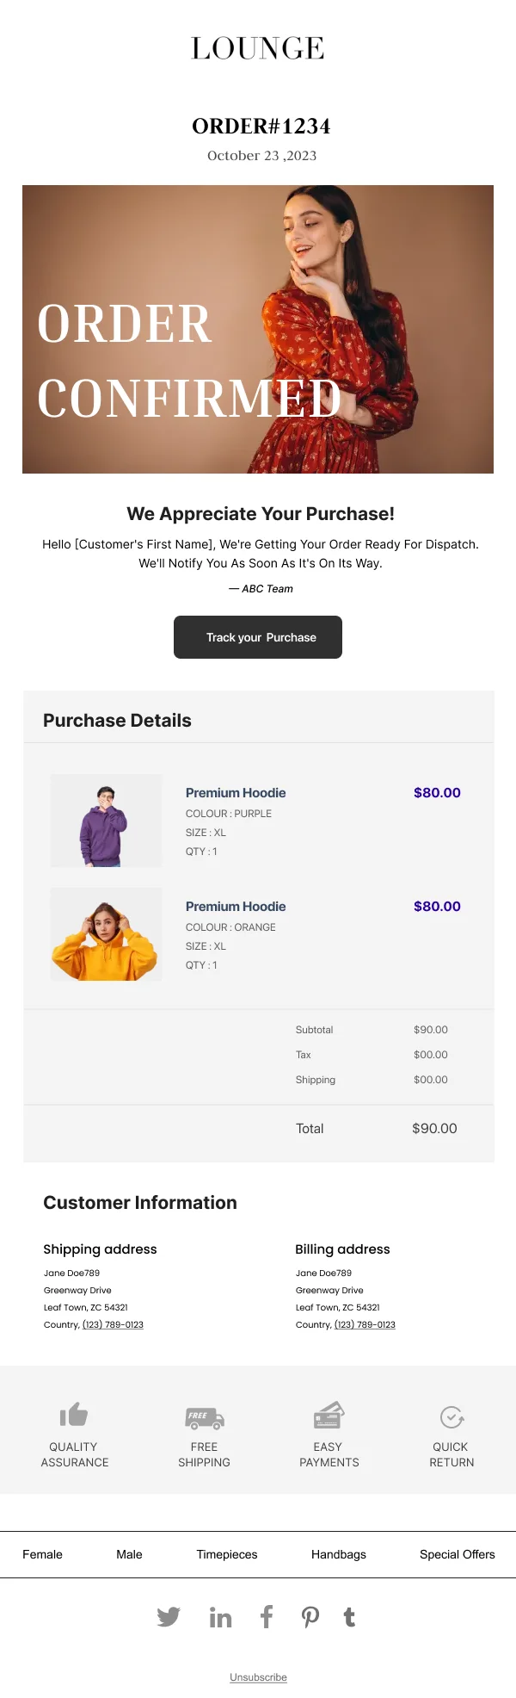Open the Female category
Viewport: 516px width, 1698px height.
[43, 1554]
